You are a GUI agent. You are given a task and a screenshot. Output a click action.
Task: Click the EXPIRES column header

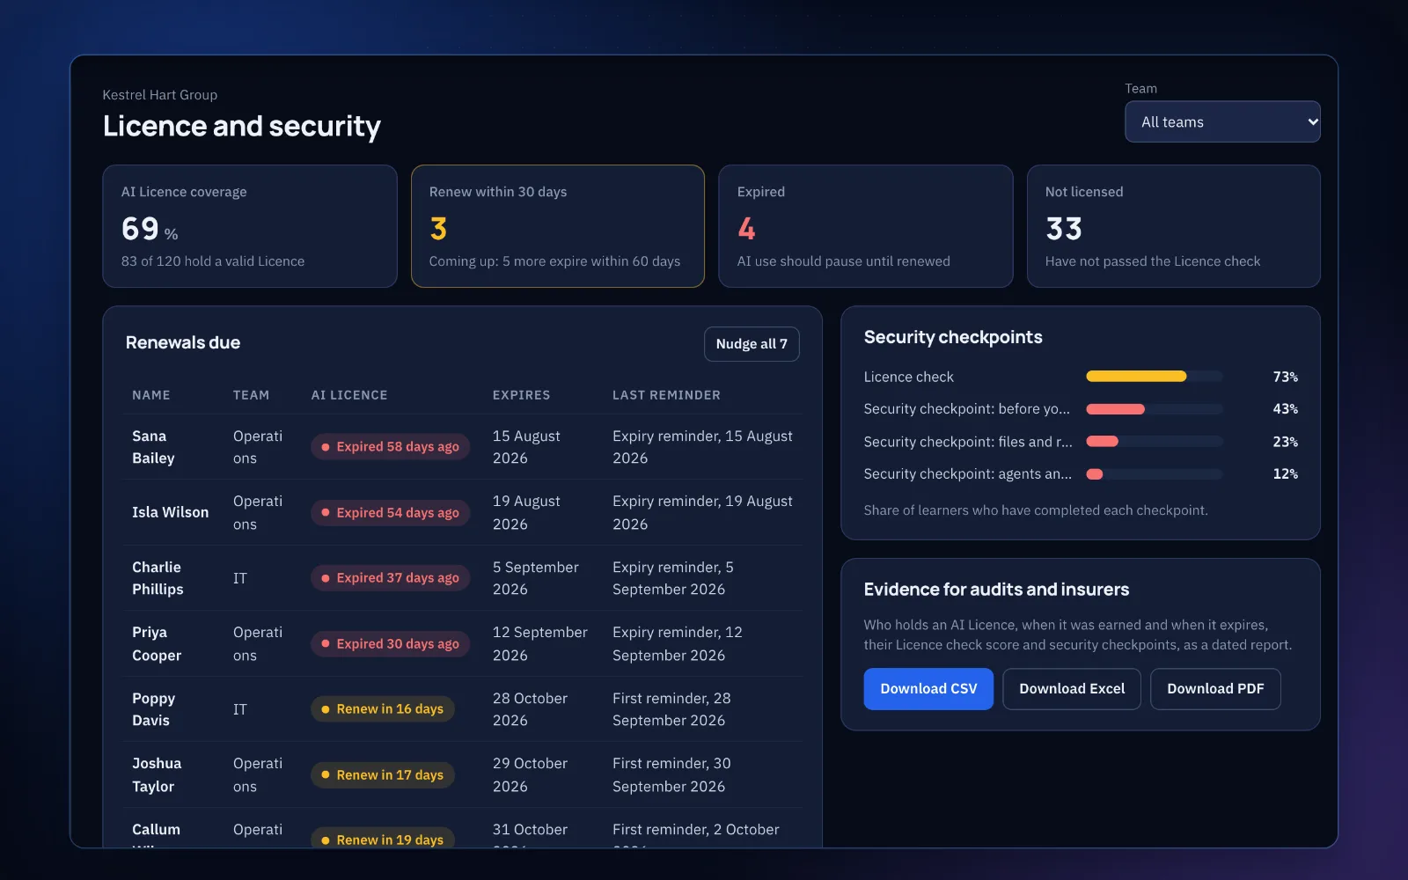click(521, 395)
